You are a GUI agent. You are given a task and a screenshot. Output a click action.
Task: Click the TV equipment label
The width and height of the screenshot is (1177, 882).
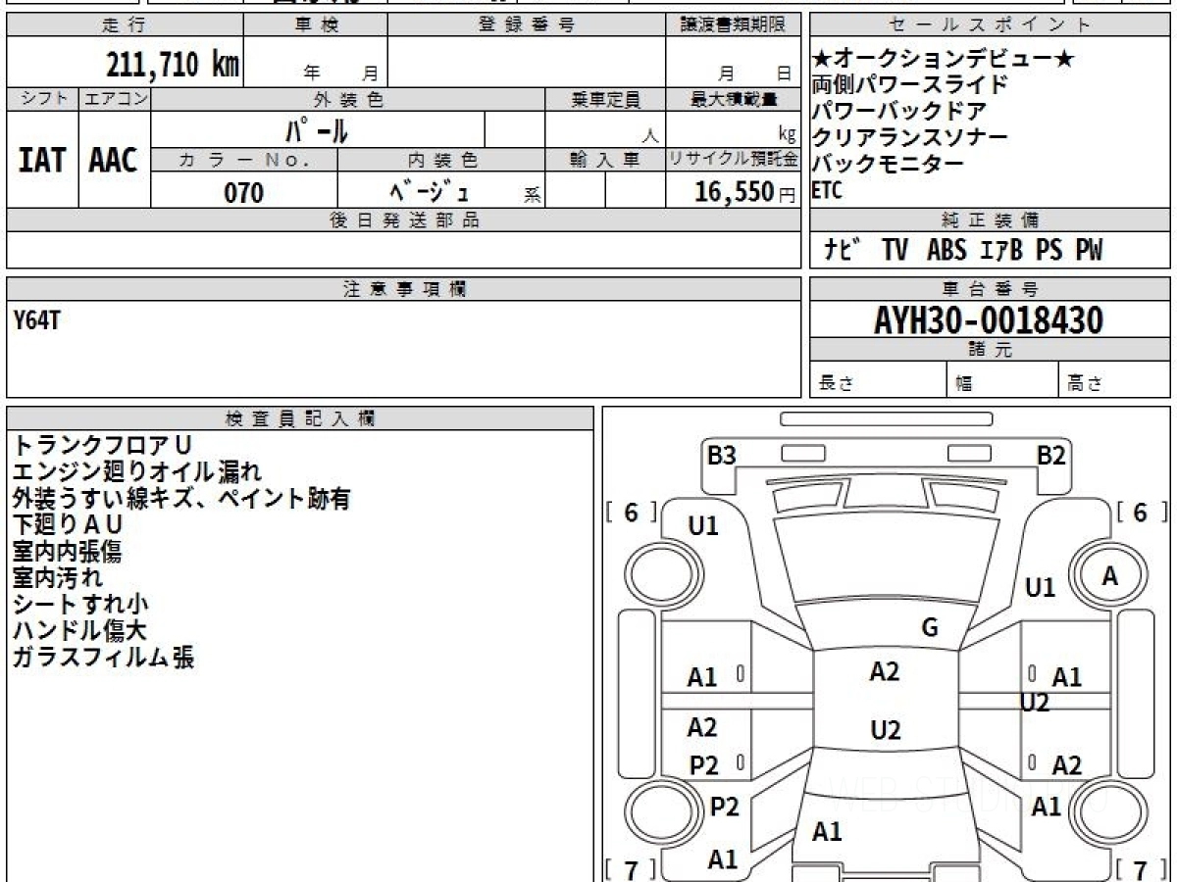(x=895, y=250)
